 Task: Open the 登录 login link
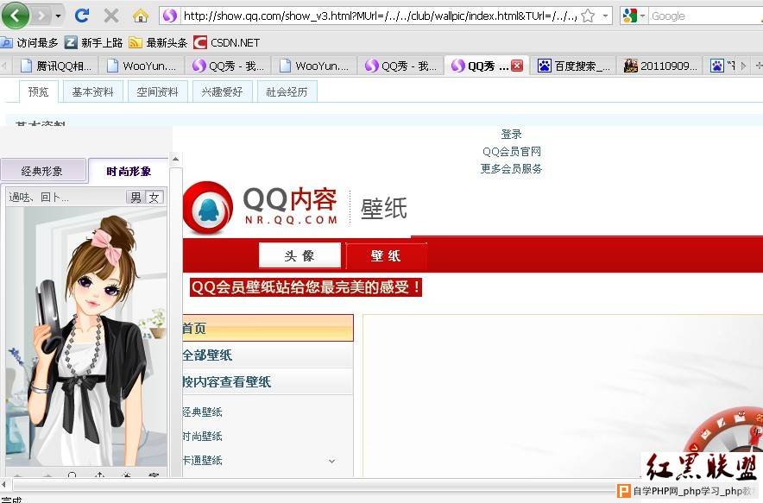pyautogui.click(x=512, y=134)
